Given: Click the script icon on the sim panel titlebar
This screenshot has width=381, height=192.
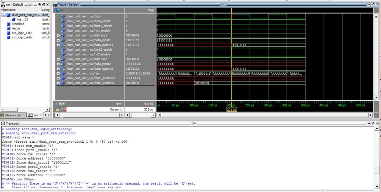Looking at the screenshot, I should [4, 5].
